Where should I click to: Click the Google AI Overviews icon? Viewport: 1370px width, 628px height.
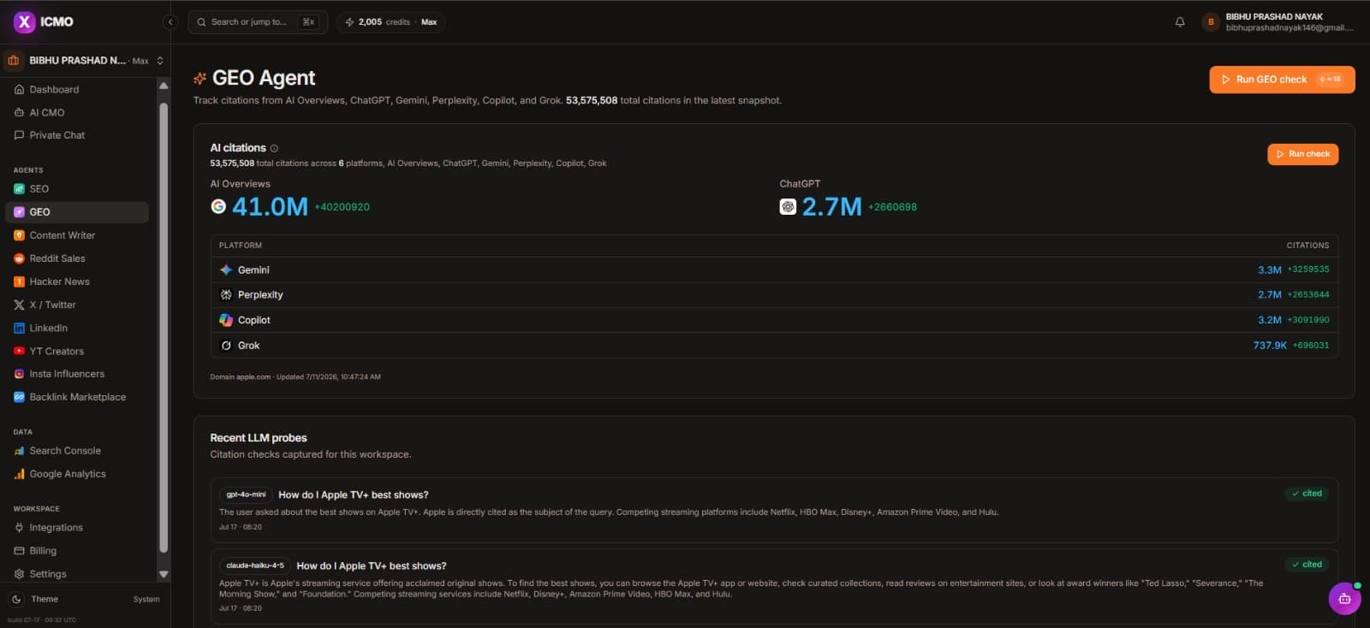[x=218, y=206]
